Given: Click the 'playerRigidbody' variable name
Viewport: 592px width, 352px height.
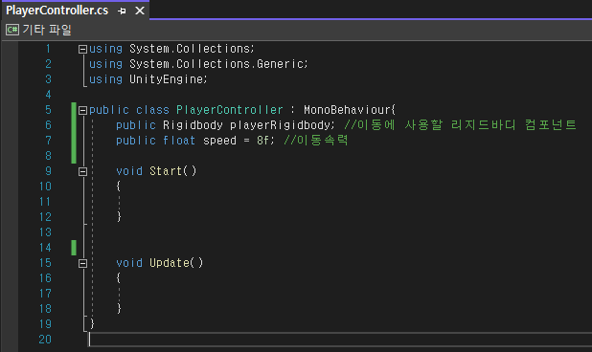Looking at the screenshot, I should (x=280, y=125).
